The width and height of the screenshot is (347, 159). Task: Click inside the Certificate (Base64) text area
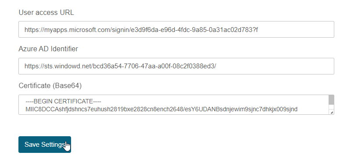coord(173,105)
